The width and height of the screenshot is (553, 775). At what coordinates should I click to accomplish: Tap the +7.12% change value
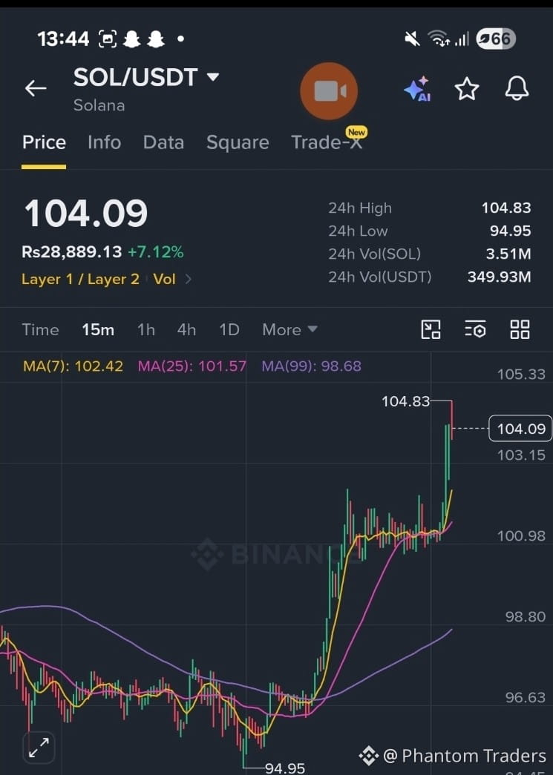(x=155, y=252)
